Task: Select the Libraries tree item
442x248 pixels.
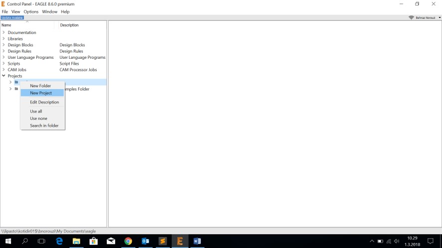Action: click(15, 38)
